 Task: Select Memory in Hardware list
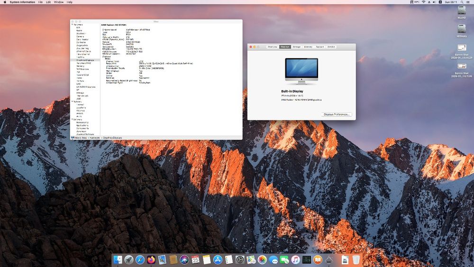80,66
